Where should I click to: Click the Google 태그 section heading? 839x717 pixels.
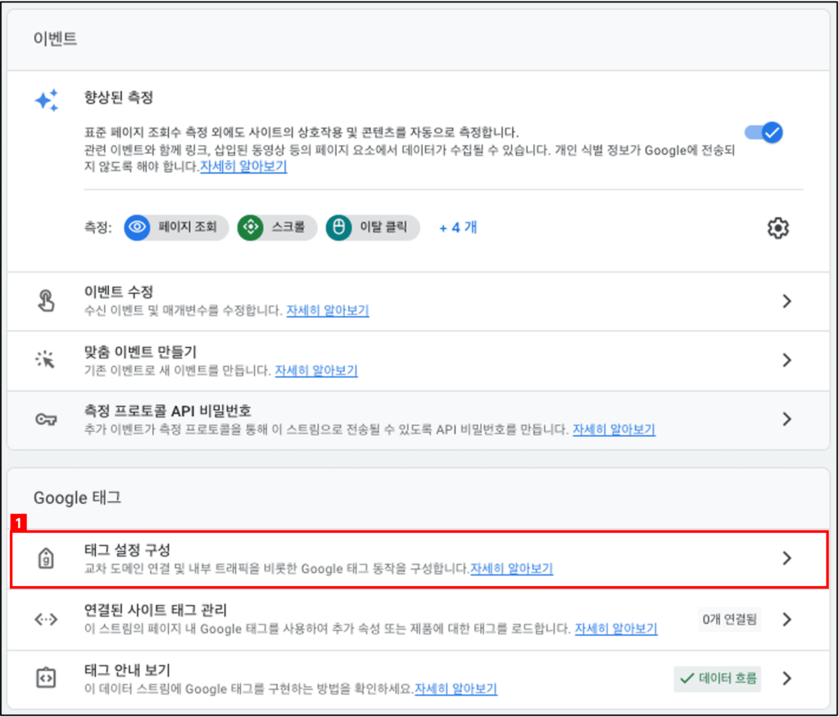click(x=78, y=498)
